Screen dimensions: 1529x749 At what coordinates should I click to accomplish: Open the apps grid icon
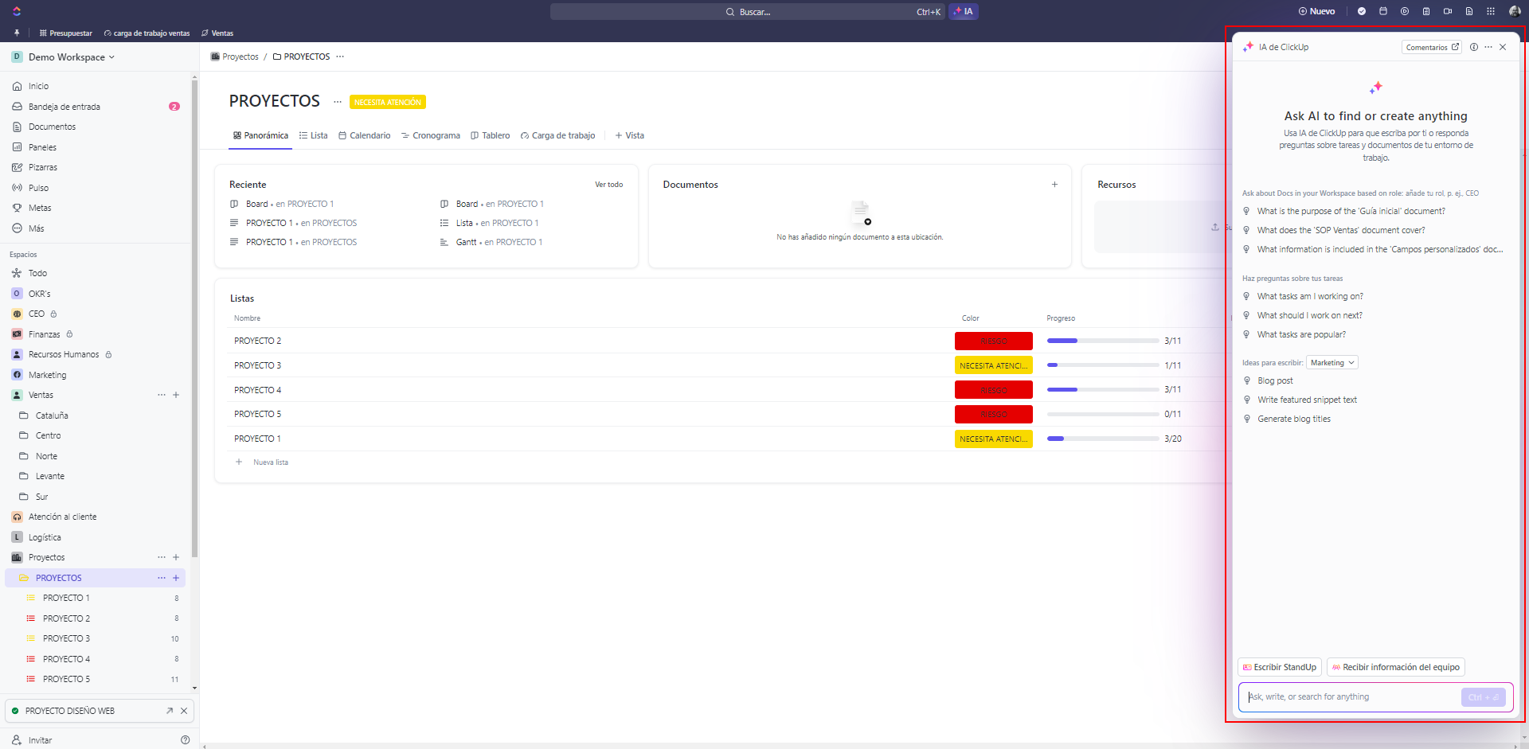[x=1491, y=12]
